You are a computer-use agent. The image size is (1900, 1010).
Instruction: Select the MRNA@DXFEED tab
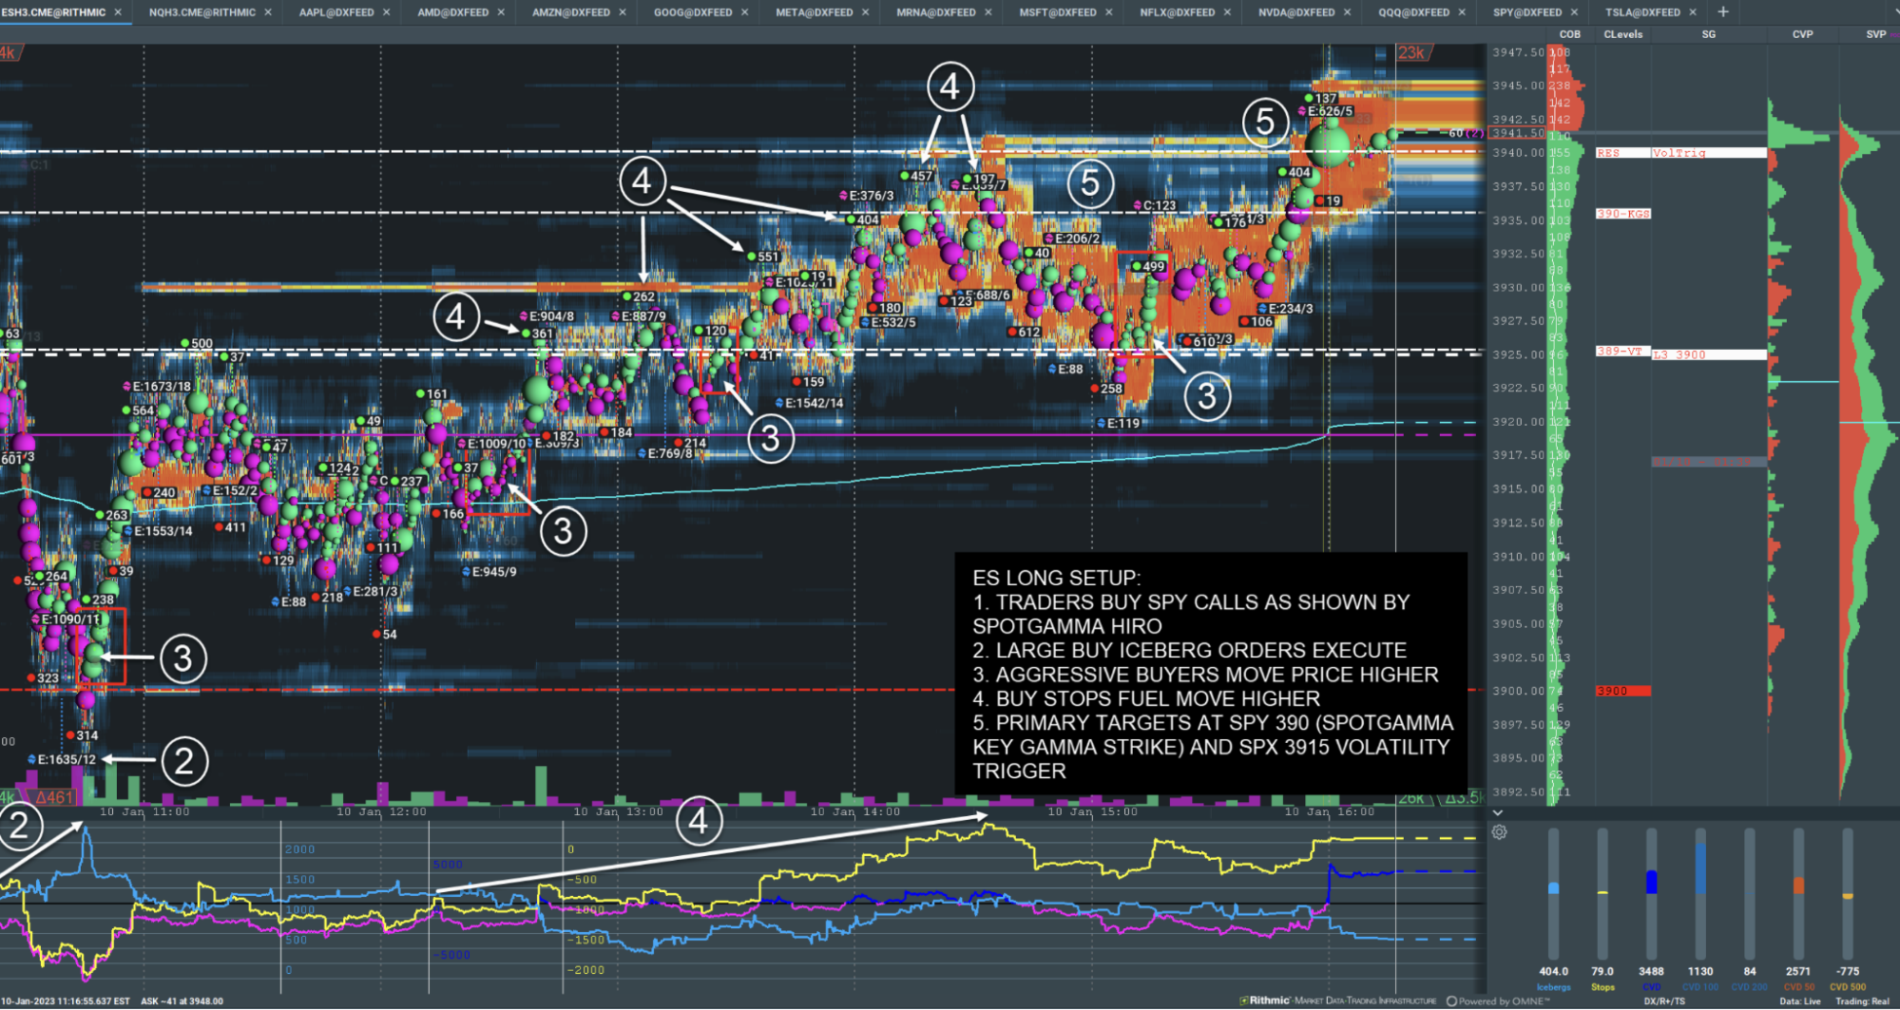pos(936,12)
